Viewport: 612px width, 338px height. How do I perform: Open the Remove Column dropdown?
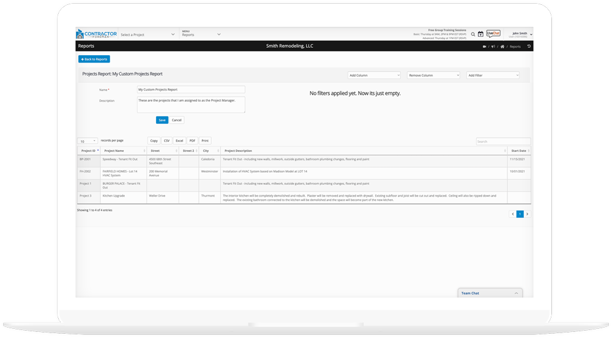(433, 75)
